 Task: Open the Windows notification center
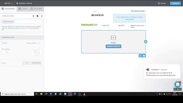[180, 94]
